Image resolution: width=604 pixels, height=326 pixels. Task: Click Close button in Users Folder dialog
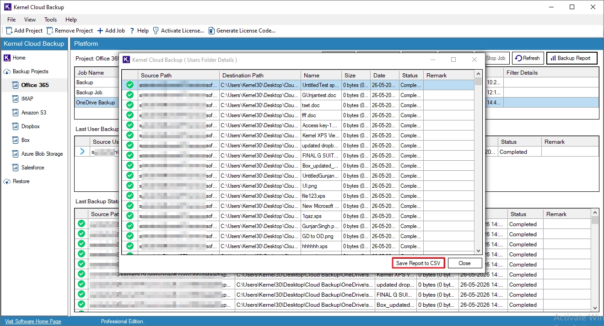click(x=464, y=263)
